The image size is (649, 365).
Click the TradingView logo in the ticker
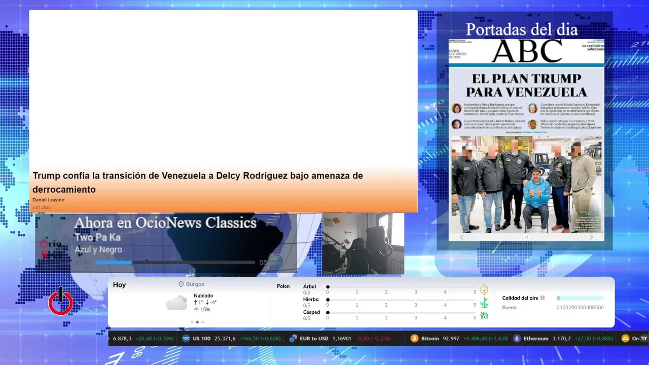coord(644,338)
